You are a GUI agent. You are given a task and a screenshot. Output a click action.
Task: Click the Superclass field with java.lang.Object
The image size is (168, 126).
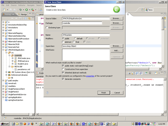click(86, 46)
